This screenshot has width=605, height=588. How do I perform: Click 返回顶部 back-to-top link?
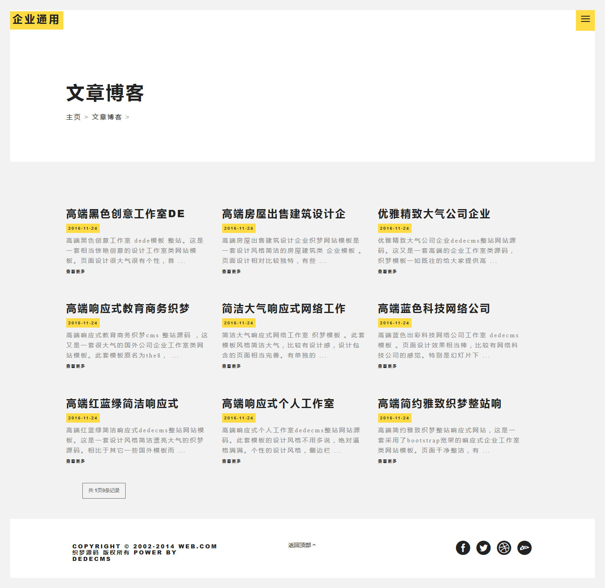coord(302,545)
